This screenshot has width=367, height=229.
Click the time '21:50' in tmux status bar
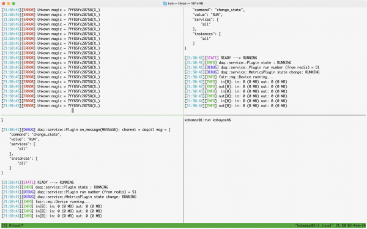pyautogui.click(x=340, y=225)
